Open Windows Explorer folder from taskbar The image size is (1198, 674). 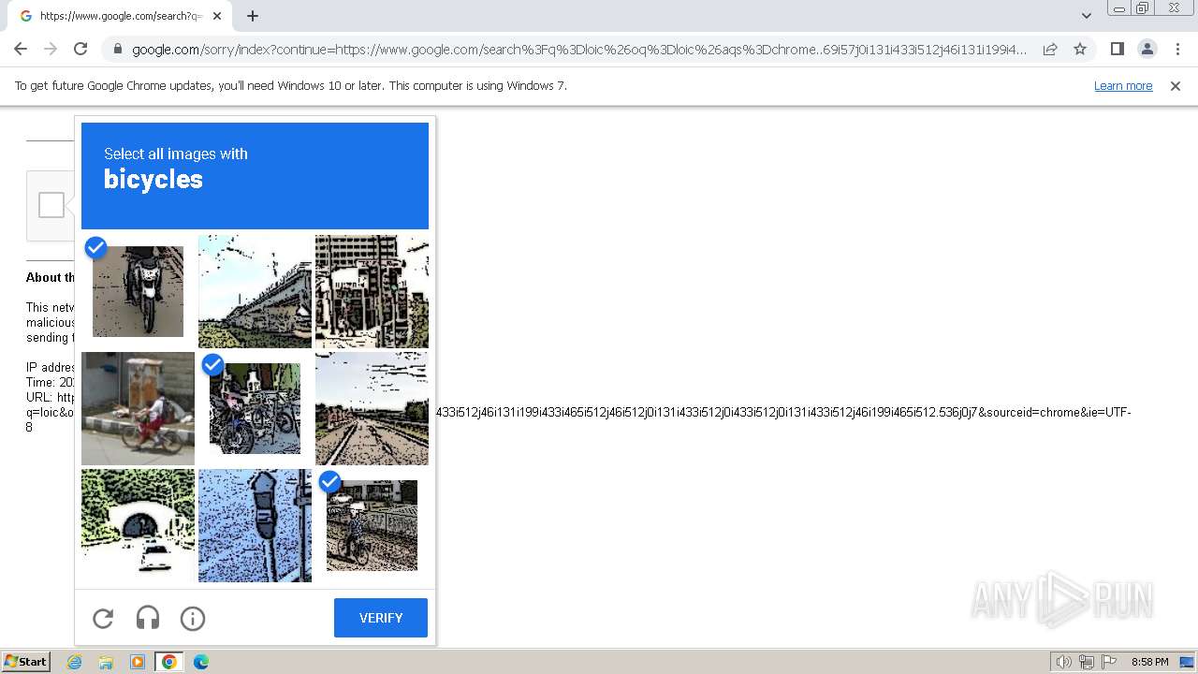106,662
